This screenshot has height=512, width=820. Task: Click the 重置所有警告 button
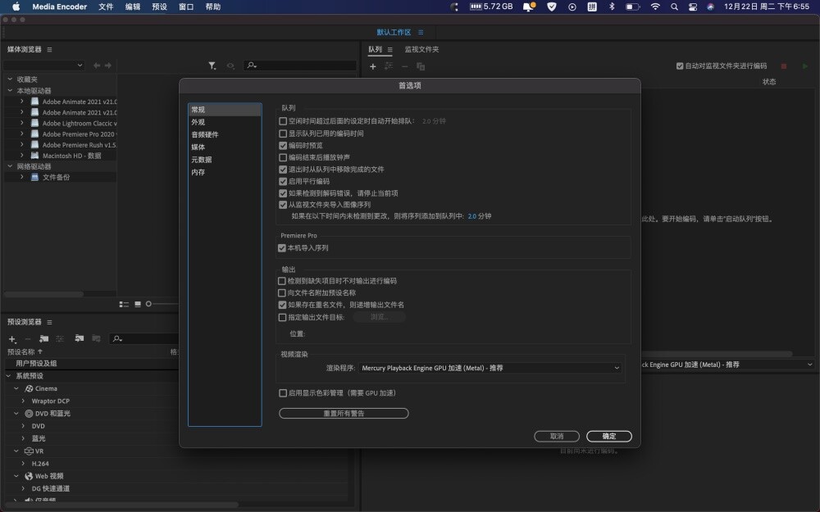click(344, 413)
